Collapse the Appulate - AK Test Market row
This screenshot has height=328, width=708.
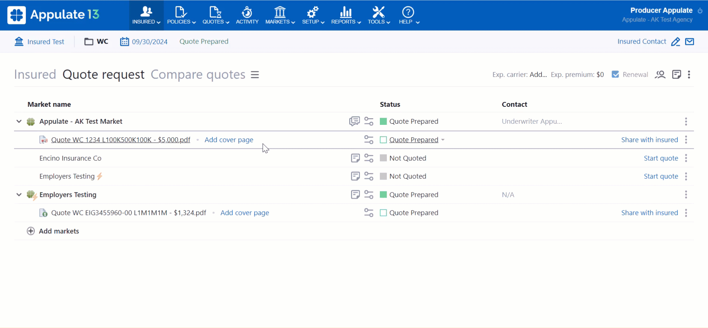pyautogui.click(x=19, y=121)
